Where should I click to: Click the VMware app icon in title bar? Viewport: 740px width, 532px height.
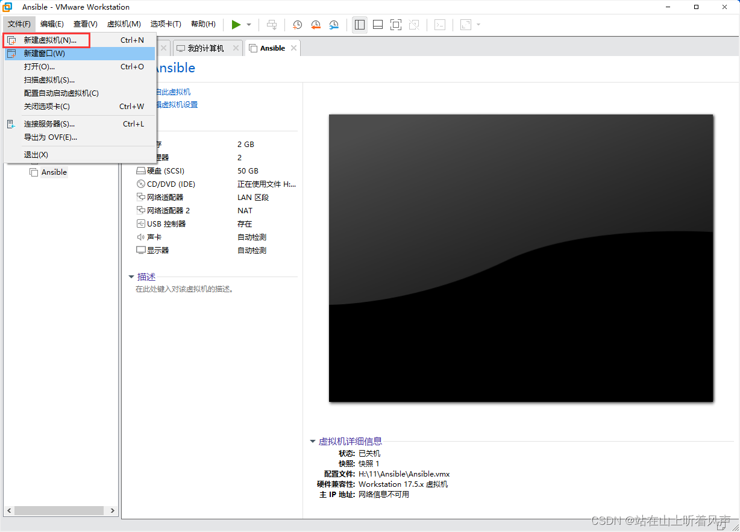(x=7, y=7)
